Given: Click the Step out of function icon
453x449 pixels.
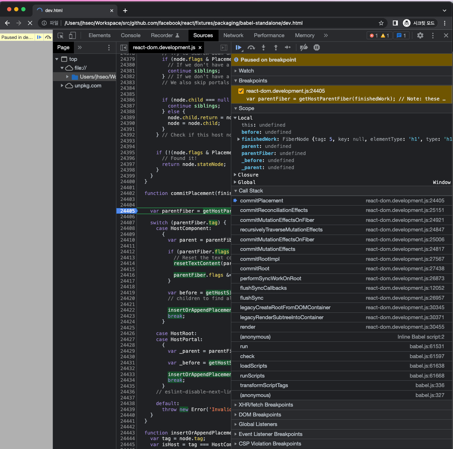Looking at the screenshot, I should [x=276, y=47].
